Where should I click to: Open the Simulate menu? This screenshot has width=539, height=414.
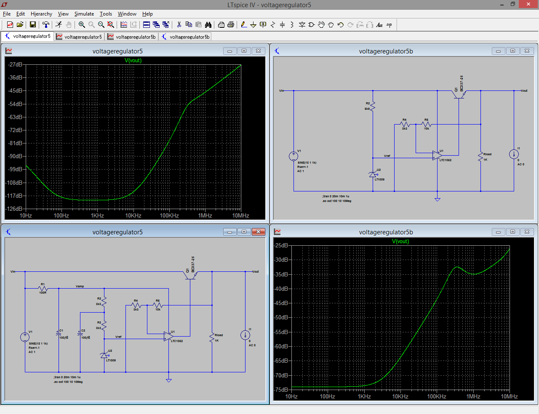[x=84, y=14]
